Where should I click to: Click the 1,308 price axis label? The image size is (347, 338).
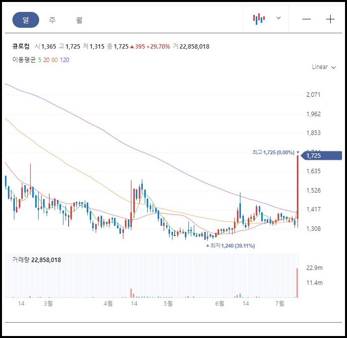313,228
